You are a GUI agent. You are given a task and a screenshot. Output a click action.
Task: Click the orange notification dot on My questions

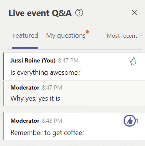tap(87, 32)
